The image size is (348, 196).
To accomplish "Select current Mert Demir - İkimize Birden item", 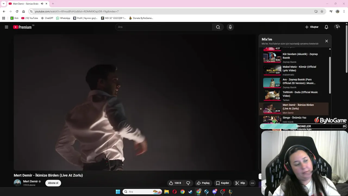I will (x=294, y=109).
